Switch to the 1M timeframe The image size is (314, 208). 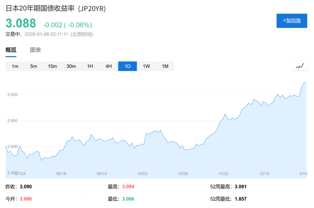point(165,66)
